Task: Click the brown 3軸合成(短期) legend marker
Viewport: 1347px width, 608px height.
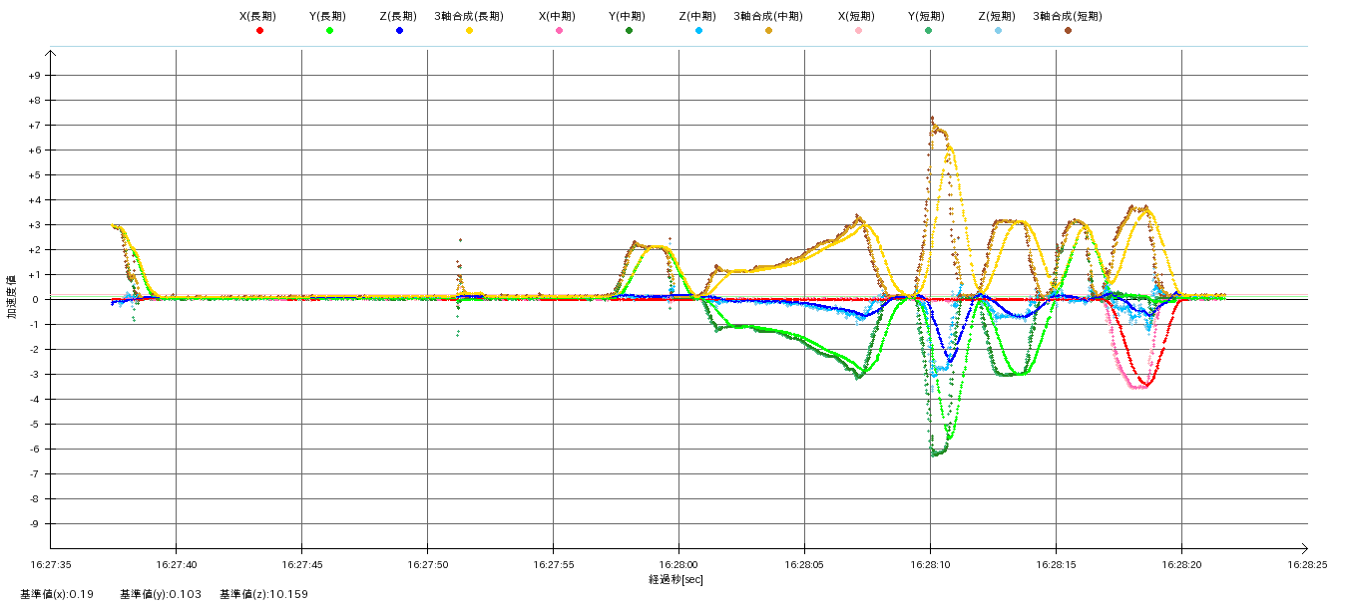Action: (x=1068, y=31)
